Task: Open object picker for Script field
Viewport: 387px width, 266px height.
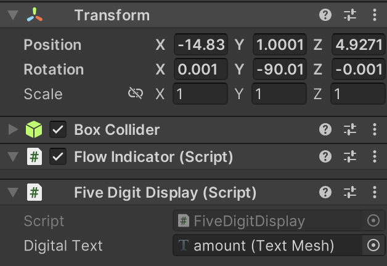Action: click(x=373, y=221)
